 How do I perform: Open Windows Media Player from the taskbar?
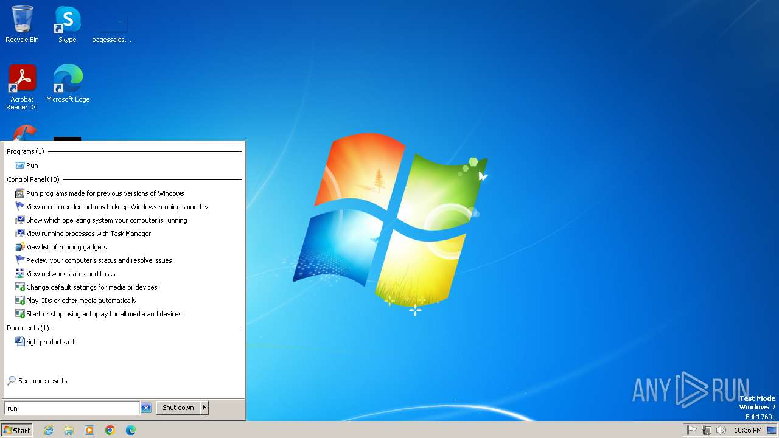click(x=89, y=430)
